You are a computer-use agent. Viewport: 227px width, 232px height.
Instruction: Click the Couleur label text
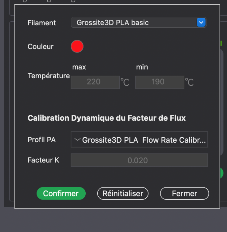[41, 47]
